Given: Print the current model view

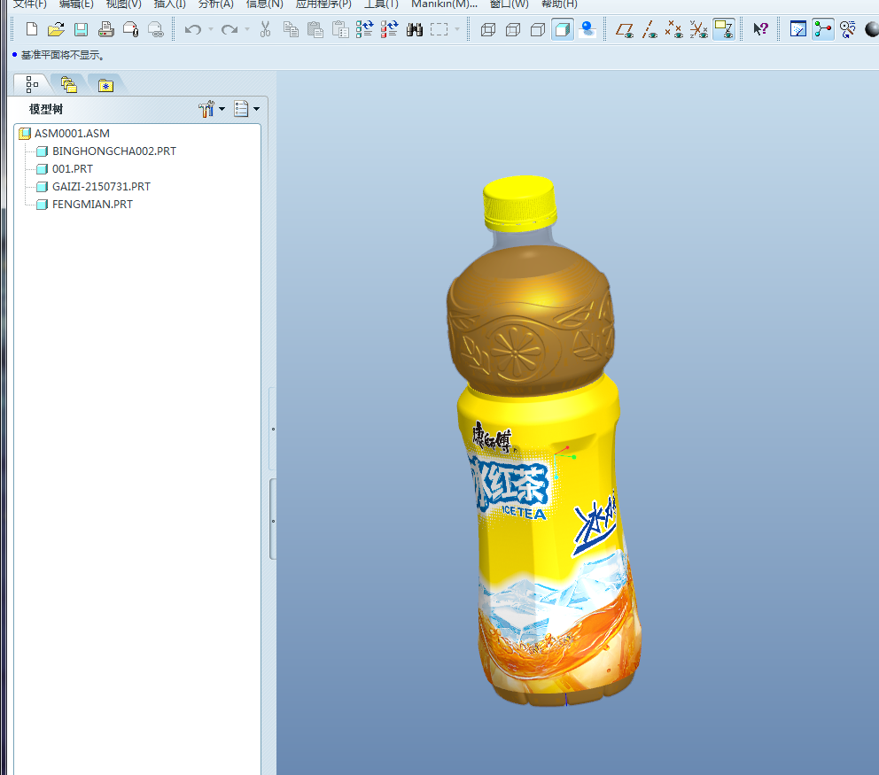Looking at the screenshot, I should [106, 29].
